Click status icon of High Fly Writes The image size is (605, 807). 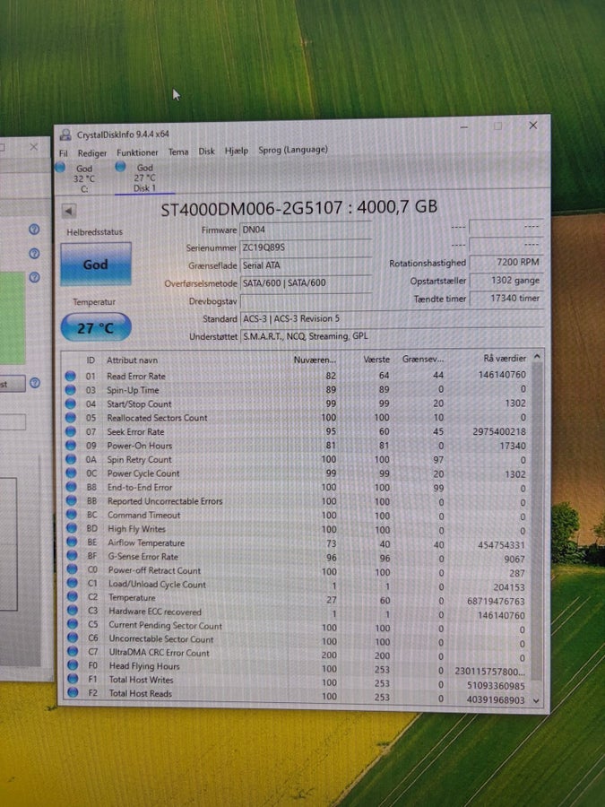click(x=72, y=528)
